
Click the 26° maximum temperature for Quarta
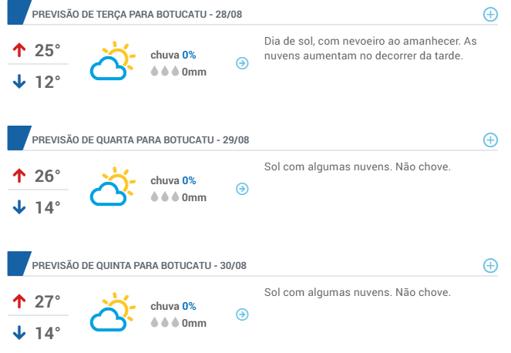tap(48, 176)
